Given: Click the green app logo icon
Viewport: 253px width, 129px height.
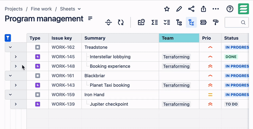Looking at the screenshot, I should pyautogui.click(x=244, y=9).
